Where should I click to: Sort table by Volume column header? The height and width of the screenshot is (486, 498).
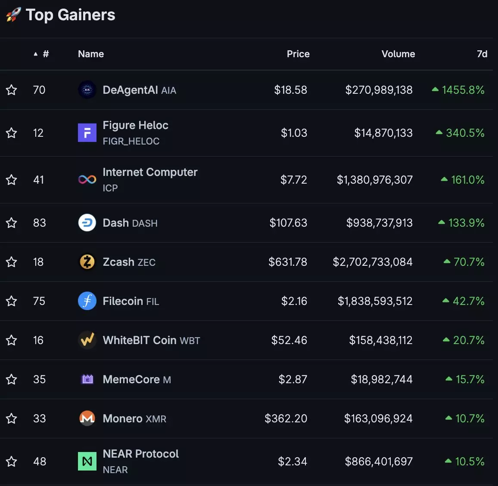[398, 54]
